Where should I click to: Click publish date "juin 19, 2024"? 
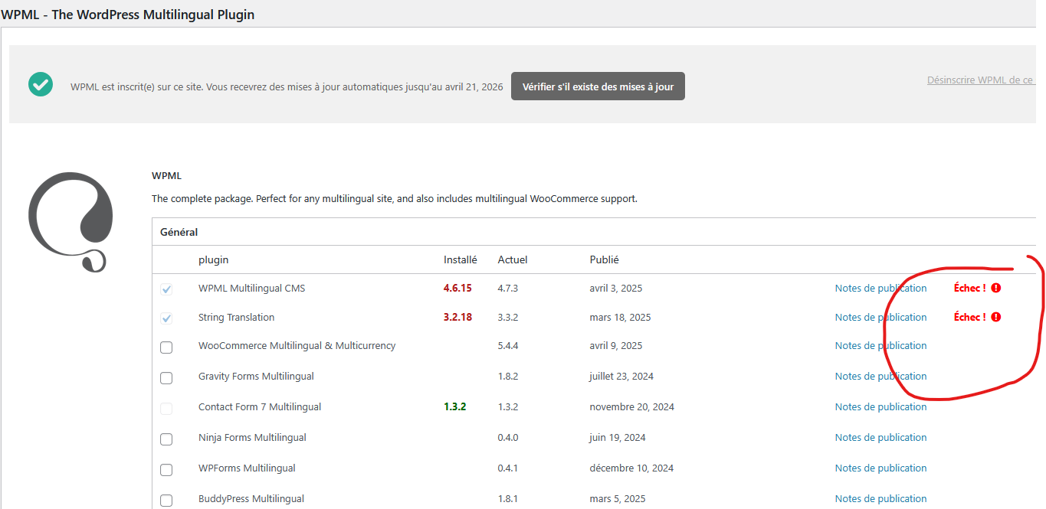[618, 438]
